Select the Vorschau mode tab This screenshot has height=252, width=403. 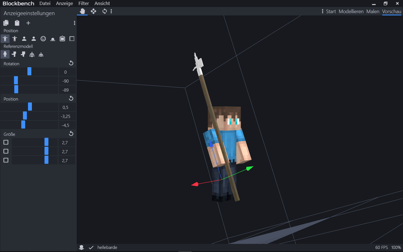[392, 11]
